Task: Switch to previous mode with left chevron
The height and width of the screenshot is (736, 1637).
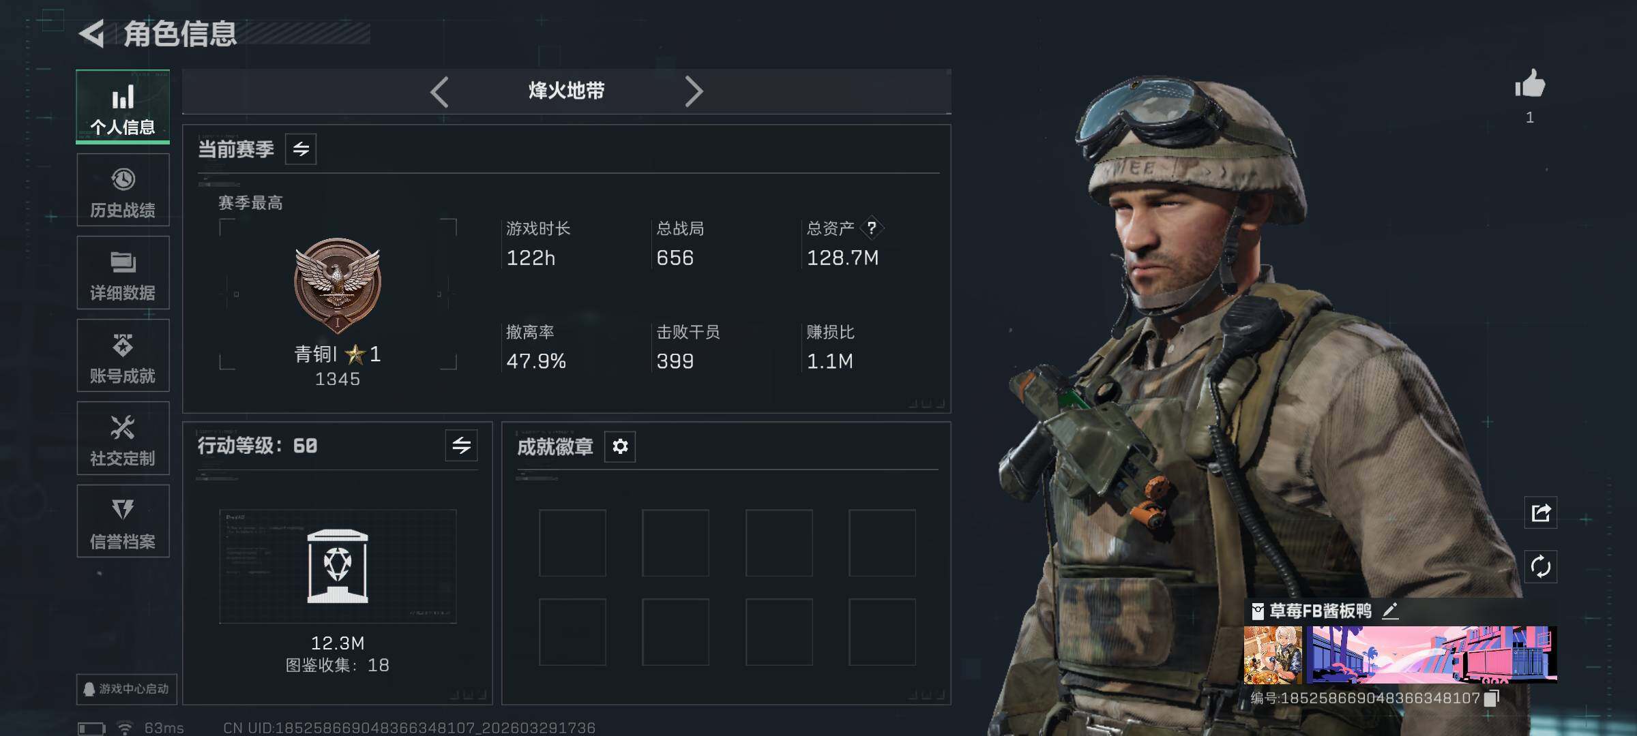Action: [x=440, y=91]
